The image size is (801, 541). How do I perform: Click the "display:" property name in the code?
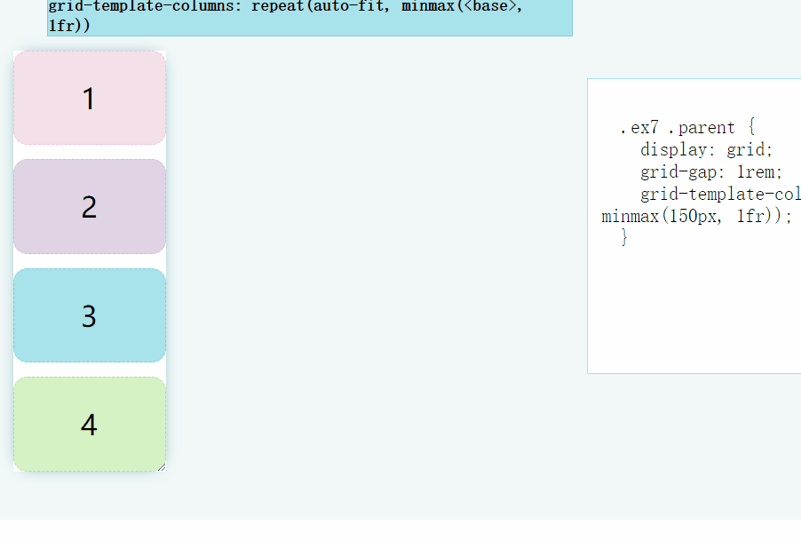(674, 149)
